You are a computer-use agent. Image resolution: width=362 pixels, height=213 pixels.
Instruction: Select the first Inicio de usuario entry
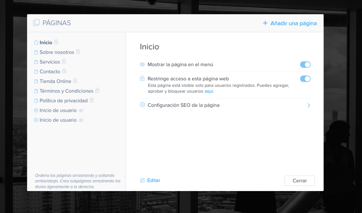58,110
